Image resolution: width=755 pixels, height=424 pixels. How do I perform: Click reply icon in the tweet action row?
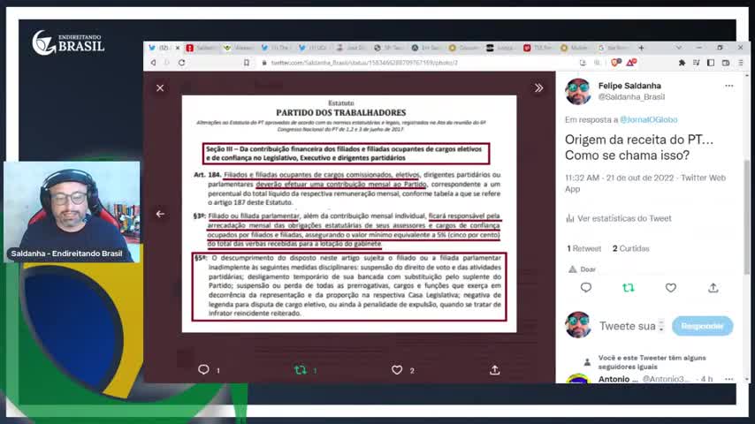pos(586,288)
